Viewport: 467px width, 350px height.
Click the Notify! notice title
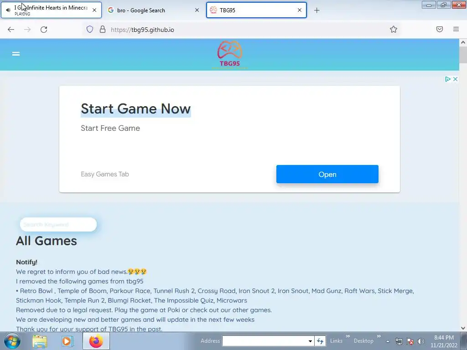(26, 262)
